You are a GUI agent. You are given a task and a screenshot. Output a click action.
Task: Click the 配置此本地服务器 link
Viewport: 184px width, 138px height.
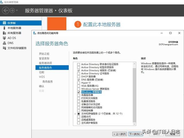(x=102, y=25)
